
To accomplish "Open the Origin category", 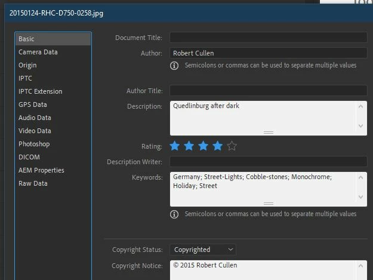I will [53, 65].
